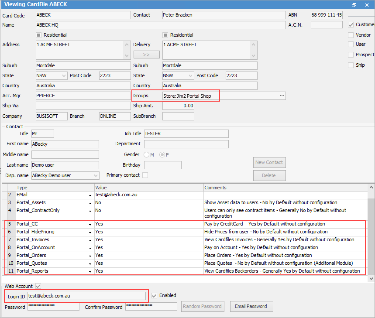This screenshot has width=375, height=318.
Task: Uncheck the Customer checkbox
Action: (x=351, y=25)
